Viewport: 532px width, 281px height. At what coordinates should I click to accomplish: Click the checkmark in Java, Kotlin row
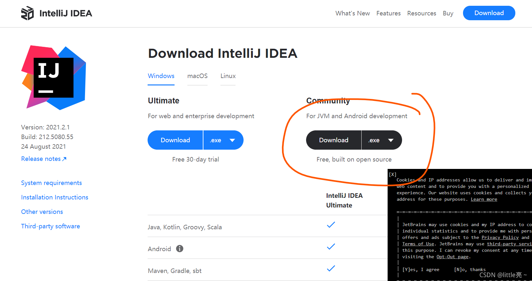coord(331,225)
